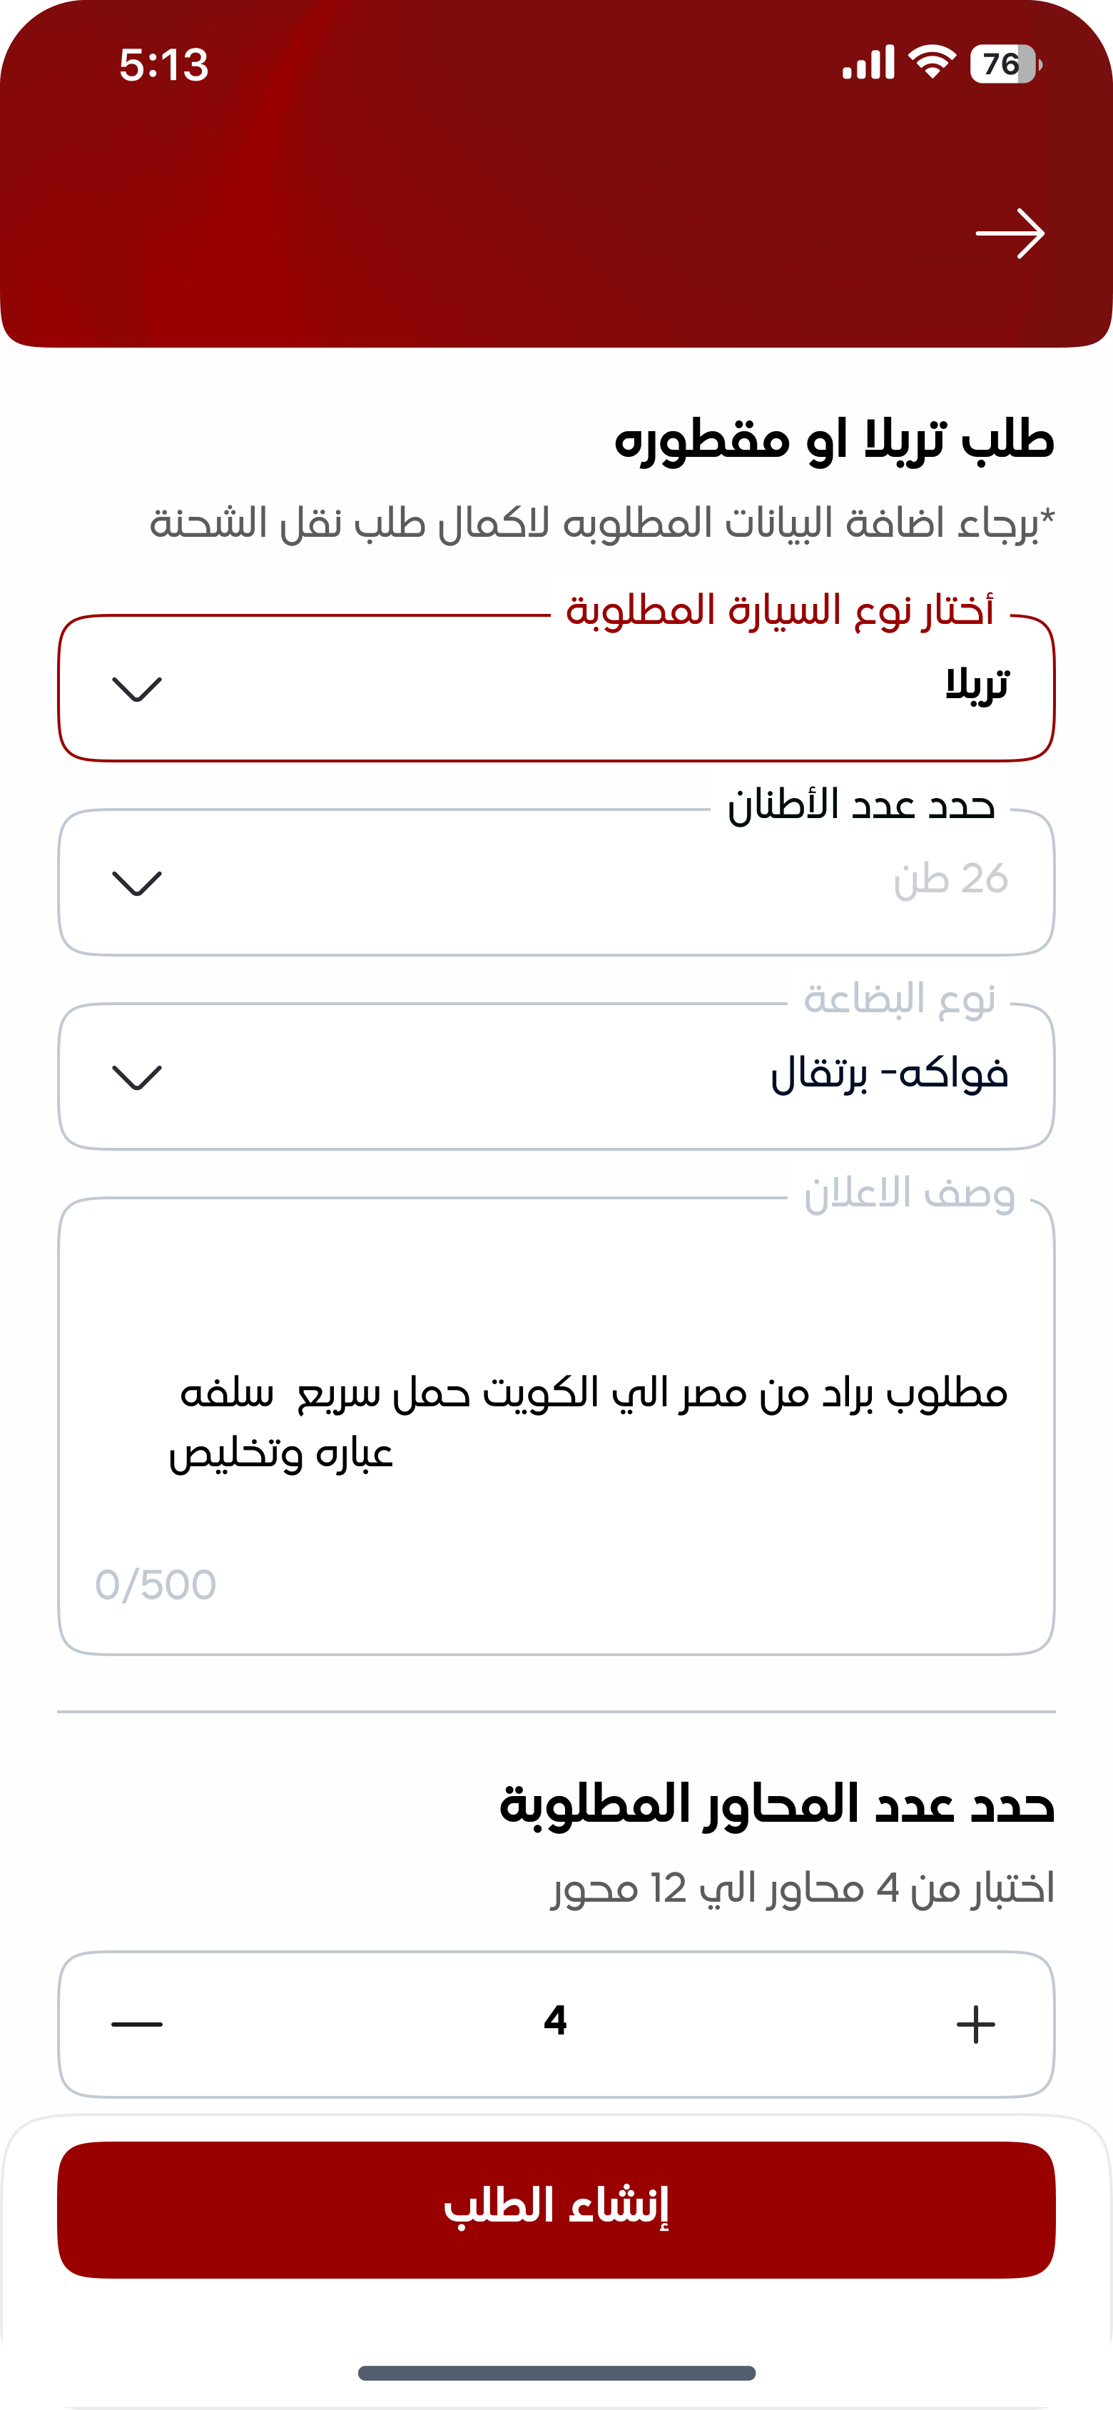Increase axle count with the plus icon
The image size is (1113, 2410).
click(x=975, y=2025)
